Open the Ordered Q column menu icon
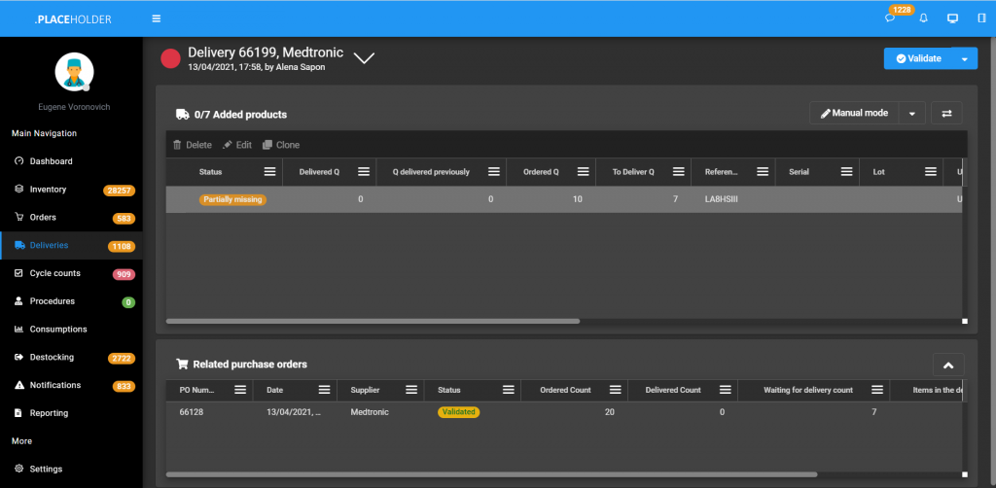This screenshot has height=488, width=996. click(x=583, y=172)
